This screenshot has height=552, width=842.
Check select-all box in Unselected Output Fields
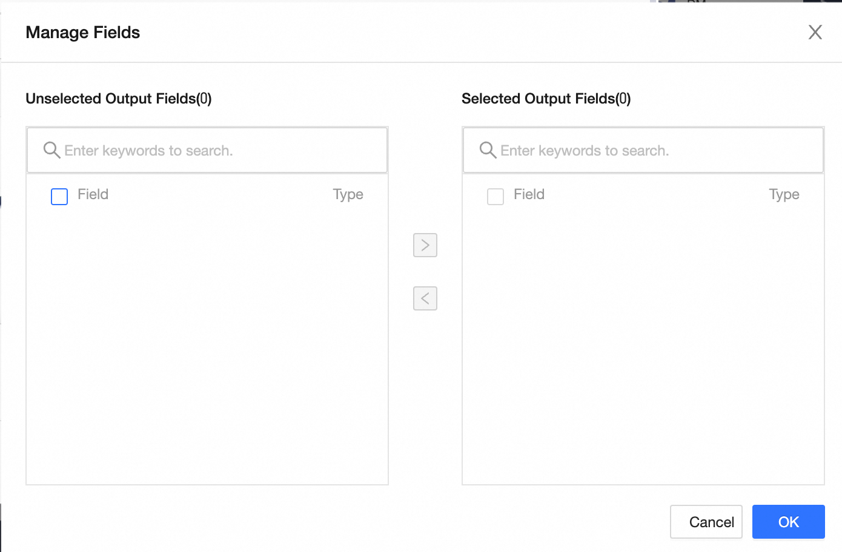[x=59, y=197]
